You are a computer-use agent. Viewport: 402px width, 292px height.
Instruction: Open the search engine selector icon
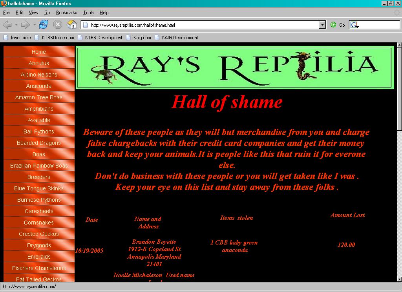pyautogui.click(x=354, y=25)
